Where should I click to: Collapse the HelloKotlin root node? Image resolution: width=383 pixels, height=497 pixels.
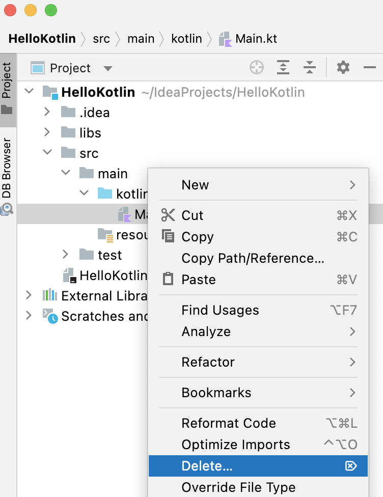[x=29, y=91]
